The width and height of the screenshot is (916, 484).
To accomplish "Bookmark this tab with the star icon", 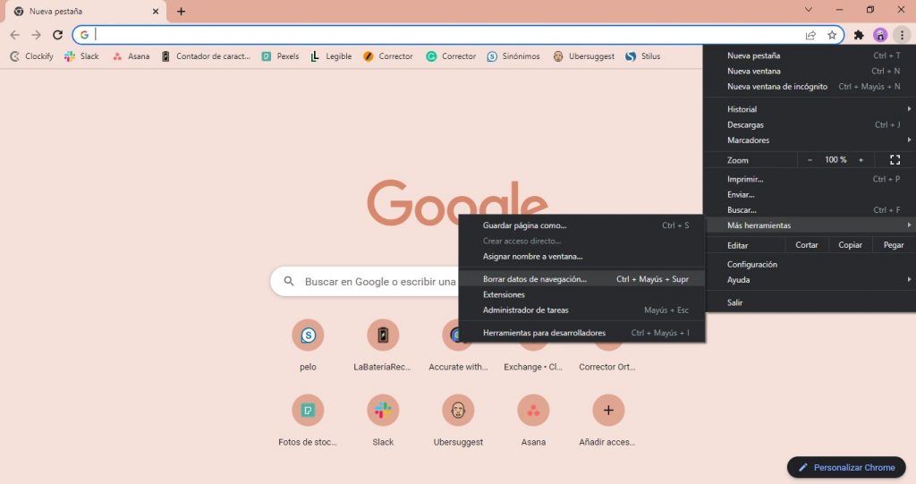I will point(832,35).
